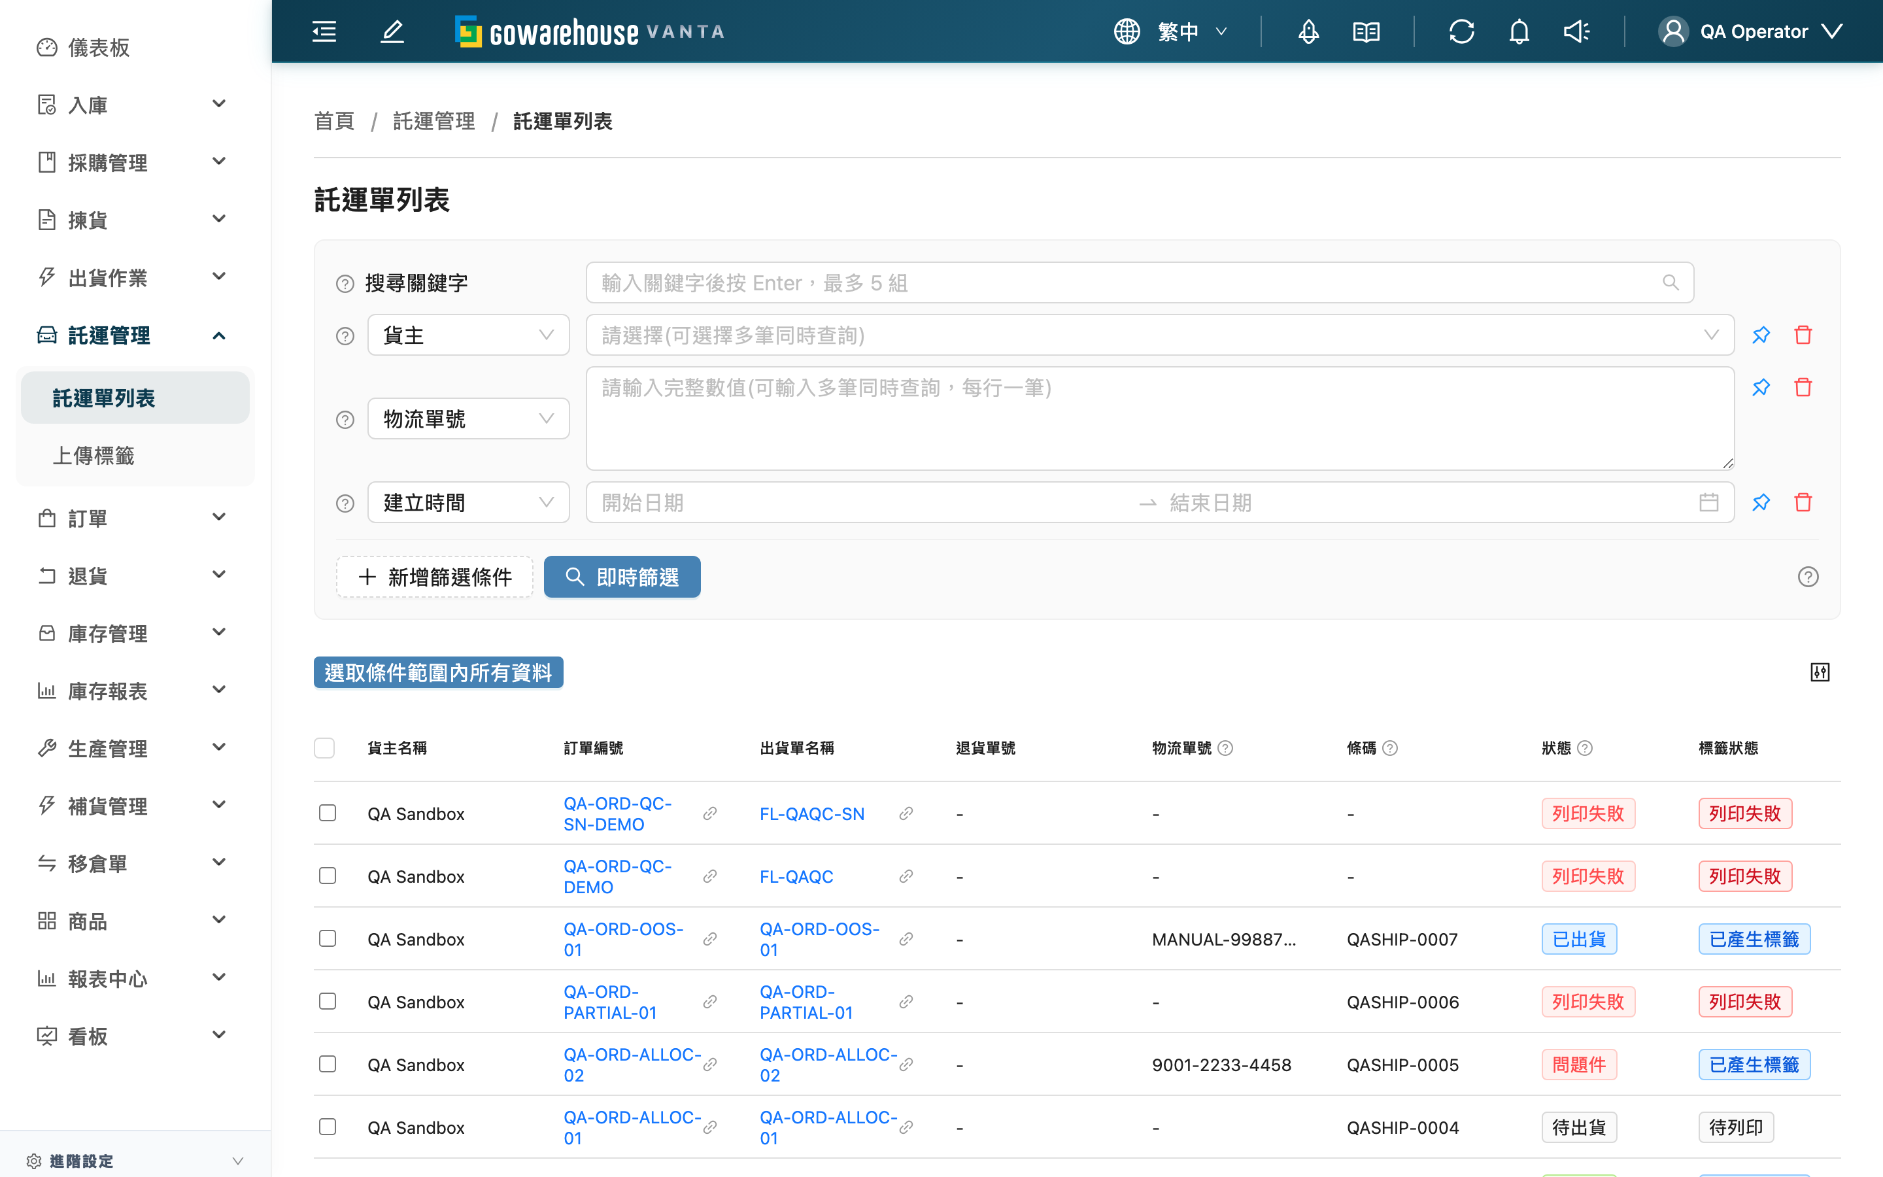Open the QA Operator user menu
1883x1177 pixels.
1751,31
